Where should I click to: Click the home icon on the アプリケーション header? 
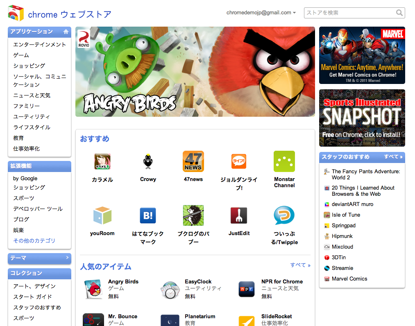pos(66,32)
